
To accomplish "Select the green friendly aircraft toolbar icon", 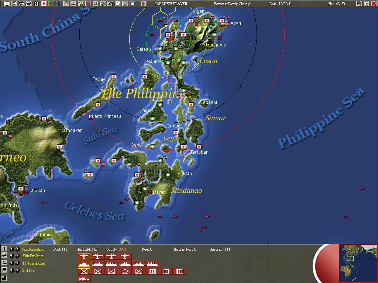I will pos(51,4).
